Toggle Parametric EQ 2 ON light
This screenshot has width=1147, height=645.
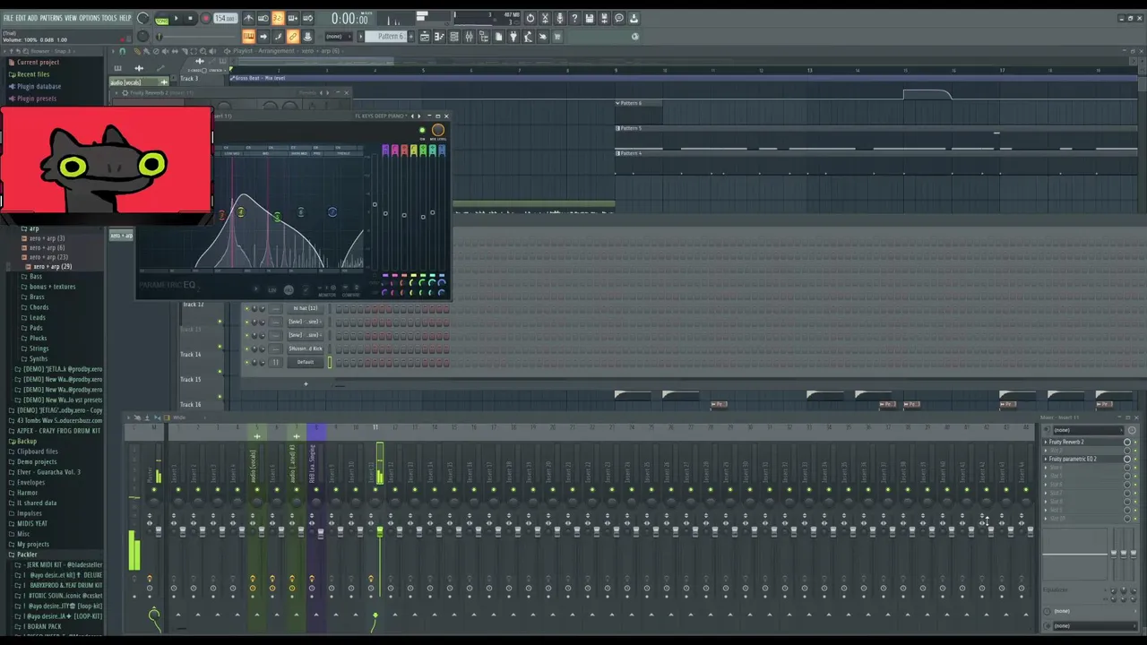422,130
